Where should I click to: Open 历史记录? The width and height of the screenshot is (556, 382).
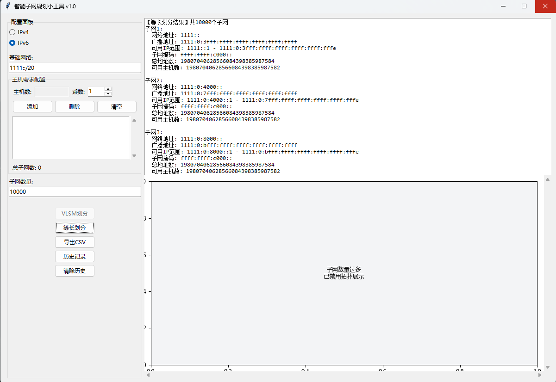pyautogui.click(x=75, y=257)
